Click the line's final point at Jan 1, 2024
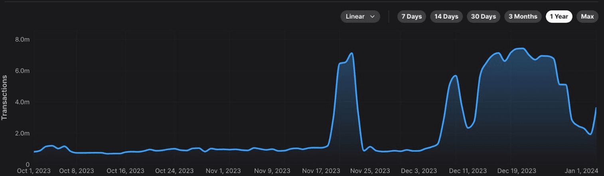 pyautogui.click(x=596, y=108)
